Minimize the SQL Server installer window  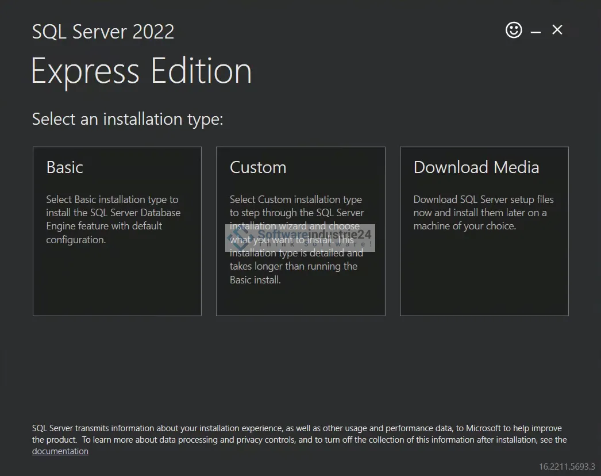pyautogui.click(x=535, y=31)
